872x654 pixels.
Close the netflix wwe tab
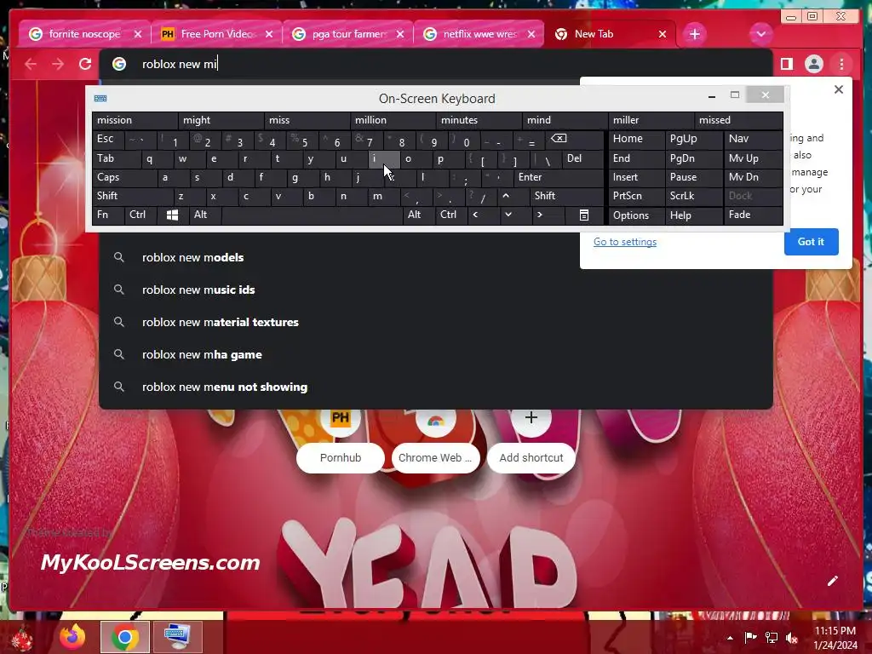pyautogui.click(x=531, y=34)
